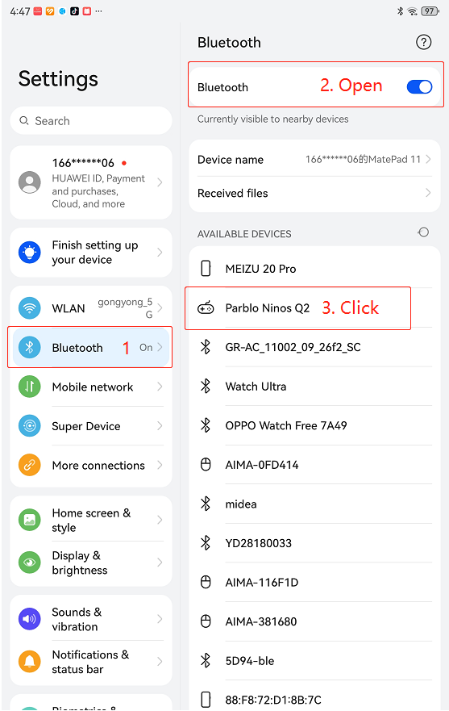449x711 pixels.
Task: Expand the More connections chevron
Action: [160, 465]
